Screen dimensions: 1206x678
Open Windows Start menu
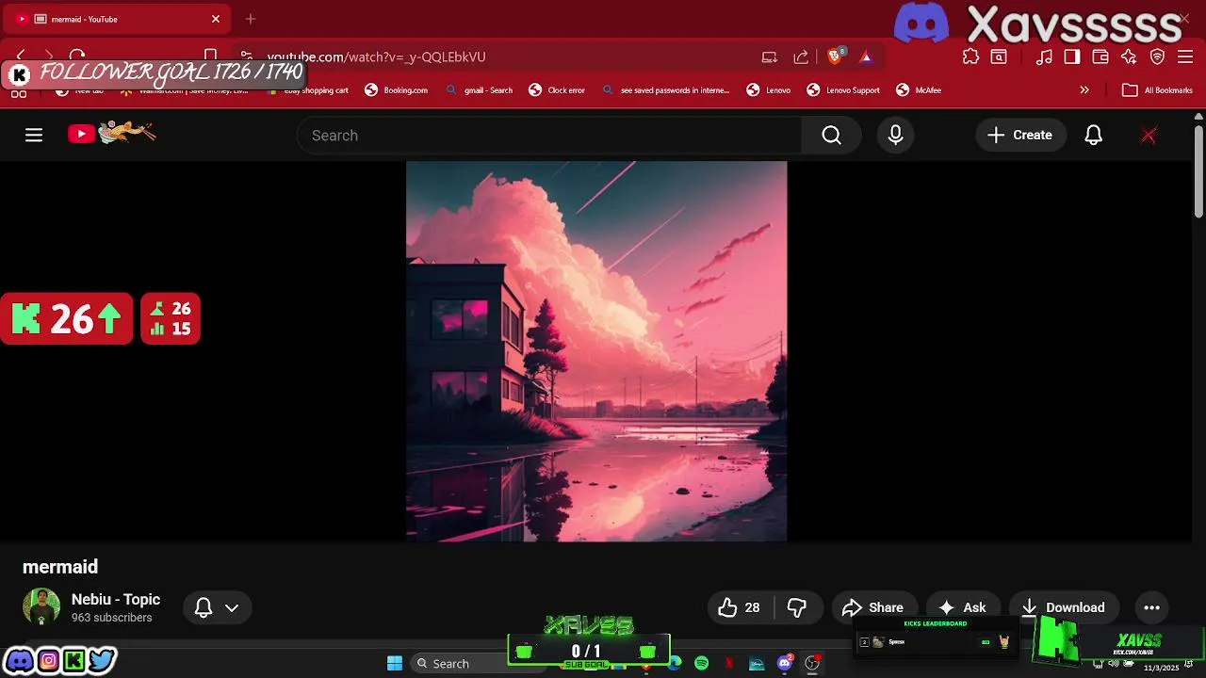click(x=395, y=664)
